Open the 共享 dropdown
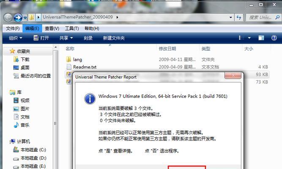Image resolution: width=282 pixels, height=169 pixels. (x=66, y=38)
